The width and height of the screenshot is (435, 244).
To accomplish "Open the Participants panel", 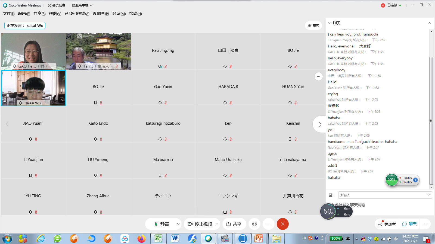I will [x=387, y=224].
